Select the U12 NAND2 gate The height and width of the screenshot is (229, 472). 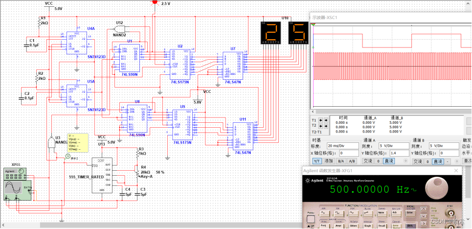pos(120,29)
